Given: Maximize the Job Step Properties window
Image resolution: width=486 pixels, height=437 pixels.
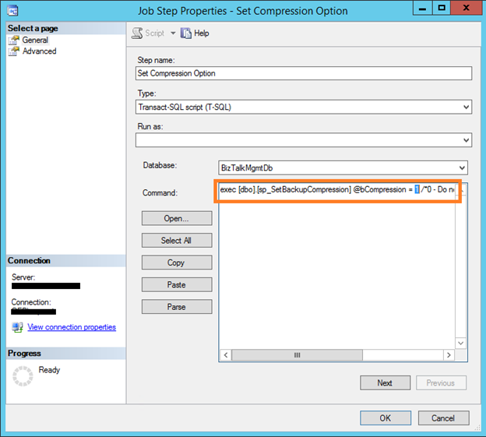Looking at the screenshot, I should pyautogui.click(x=442, y=8).
